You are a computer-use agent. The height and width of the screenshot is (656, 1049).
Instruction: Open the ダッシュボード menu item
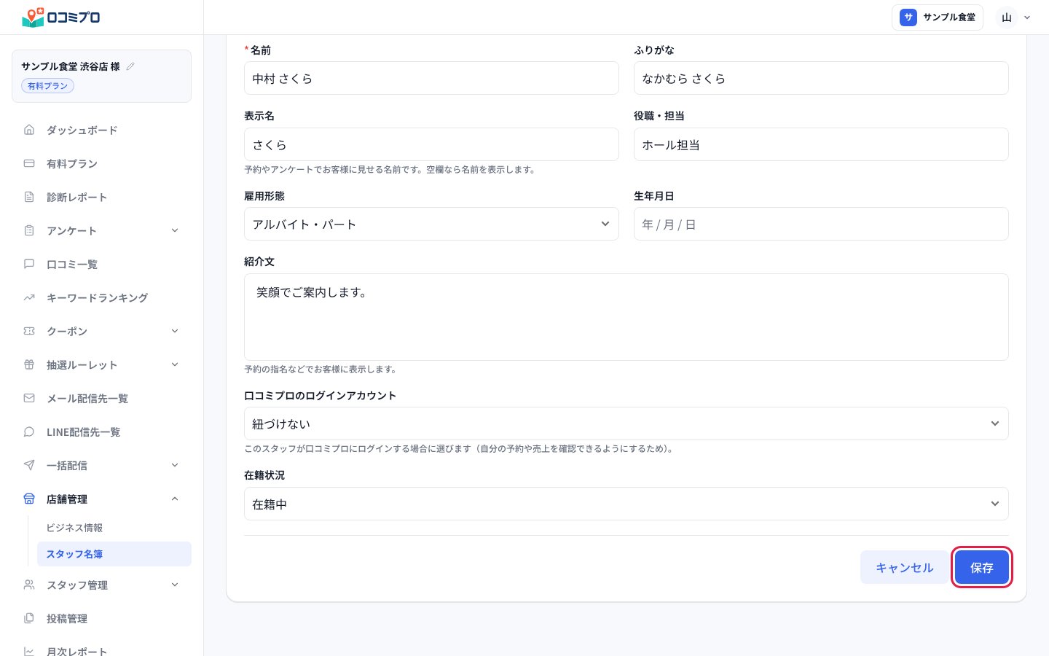tap(101, 130)
